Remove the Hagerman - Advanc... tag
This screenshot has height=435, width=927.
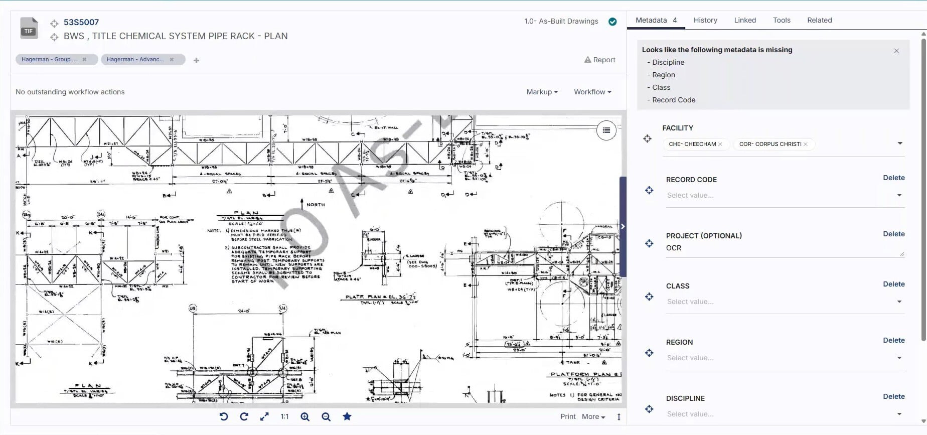click(172, 59)
